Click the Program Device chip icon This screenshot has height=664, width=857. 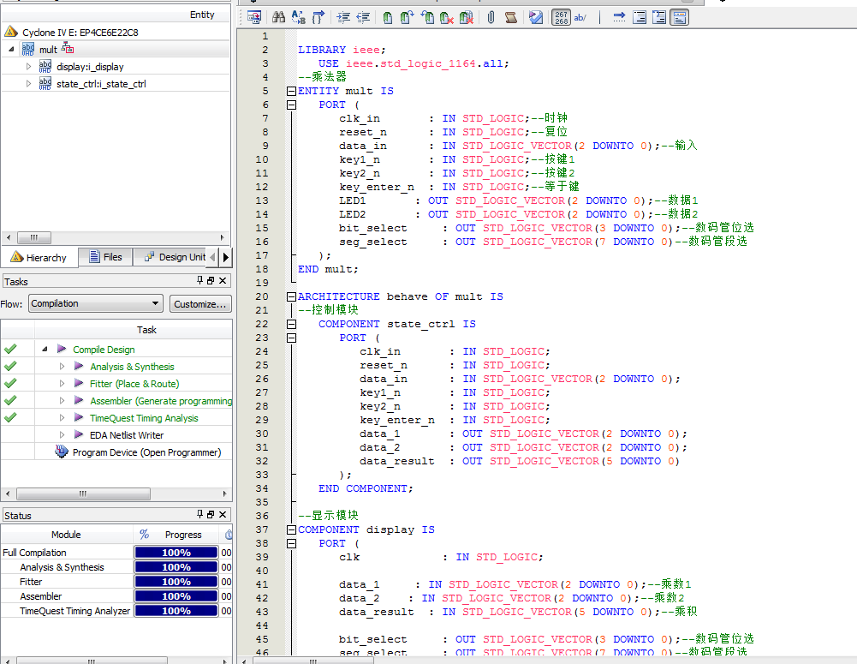(x=62, y=452)
